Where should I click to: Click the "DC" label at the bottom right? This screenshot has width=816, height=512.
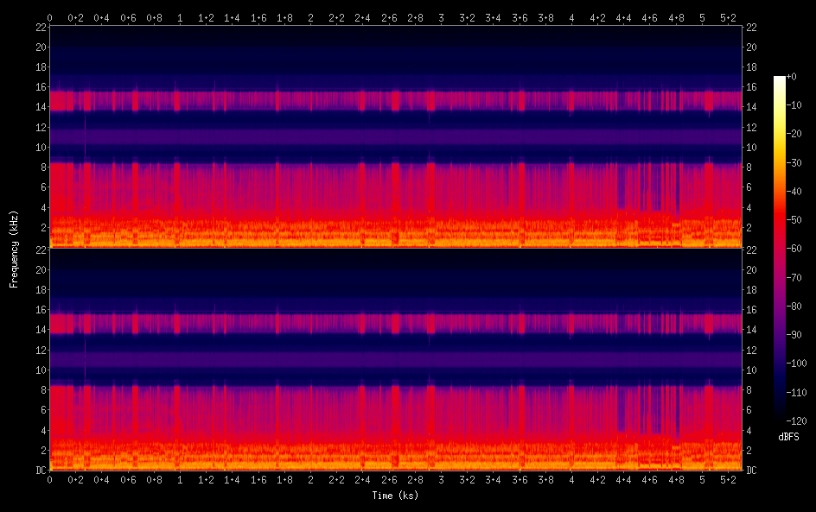(x=752, y=471)
